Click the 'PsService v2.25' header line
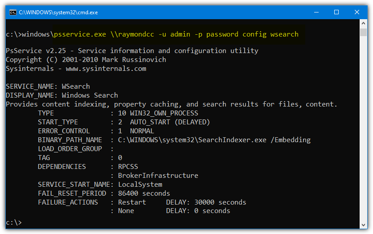 tap(132, 51)
